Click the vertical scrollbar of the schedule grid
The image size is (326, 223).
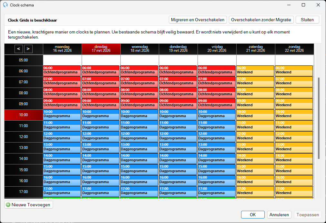[x=319, y=118]
